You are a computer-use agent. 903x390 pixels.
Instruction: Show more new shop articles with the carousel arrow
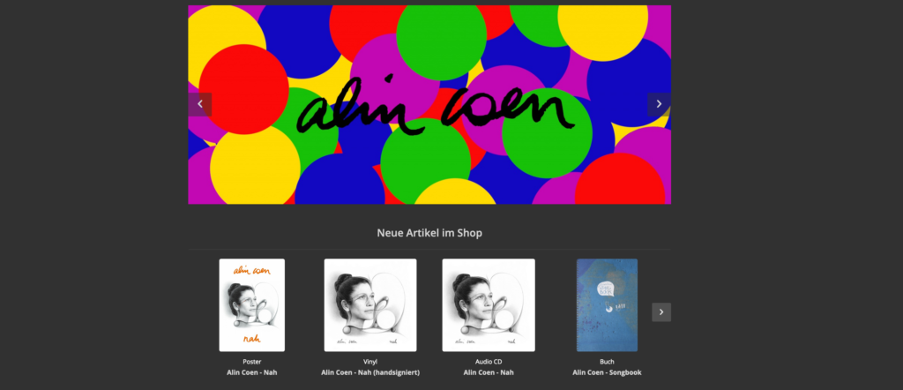661,312
